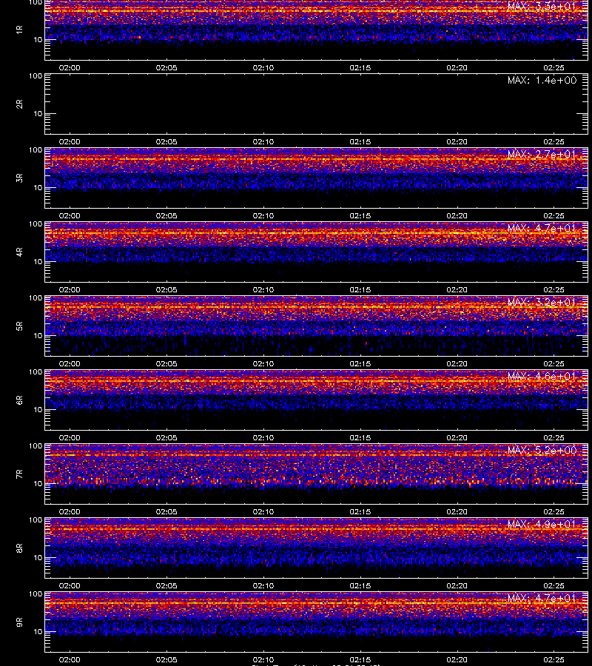Click the 02:20 tick label below 5R panel

[457, 363]
